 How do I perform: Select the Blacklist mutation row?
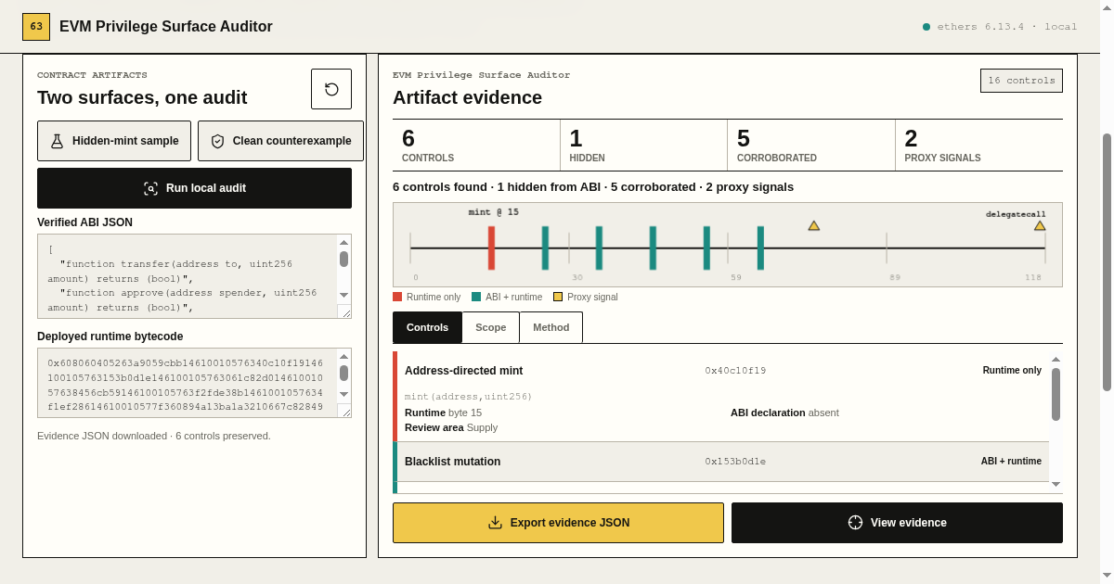(721, 462)
